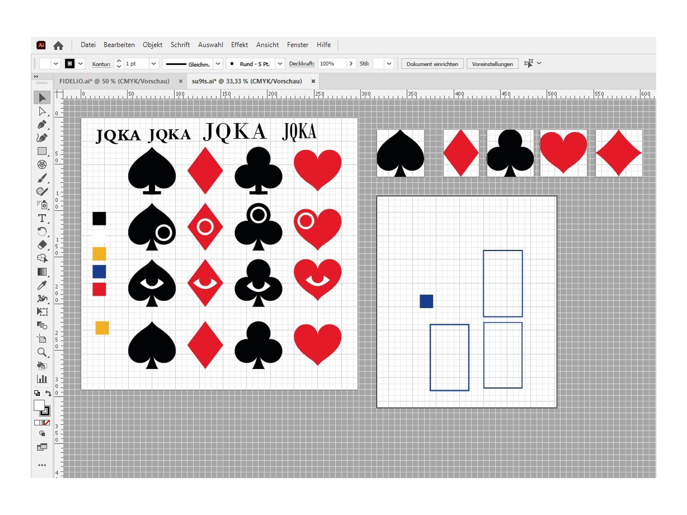Expand the Deckkraft opacity arrow

pos(351,64)
